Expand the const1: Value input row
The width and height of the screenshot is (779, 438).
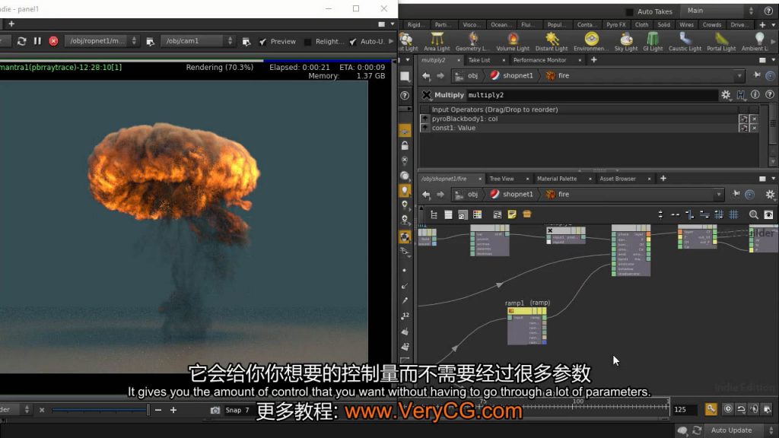424,128
